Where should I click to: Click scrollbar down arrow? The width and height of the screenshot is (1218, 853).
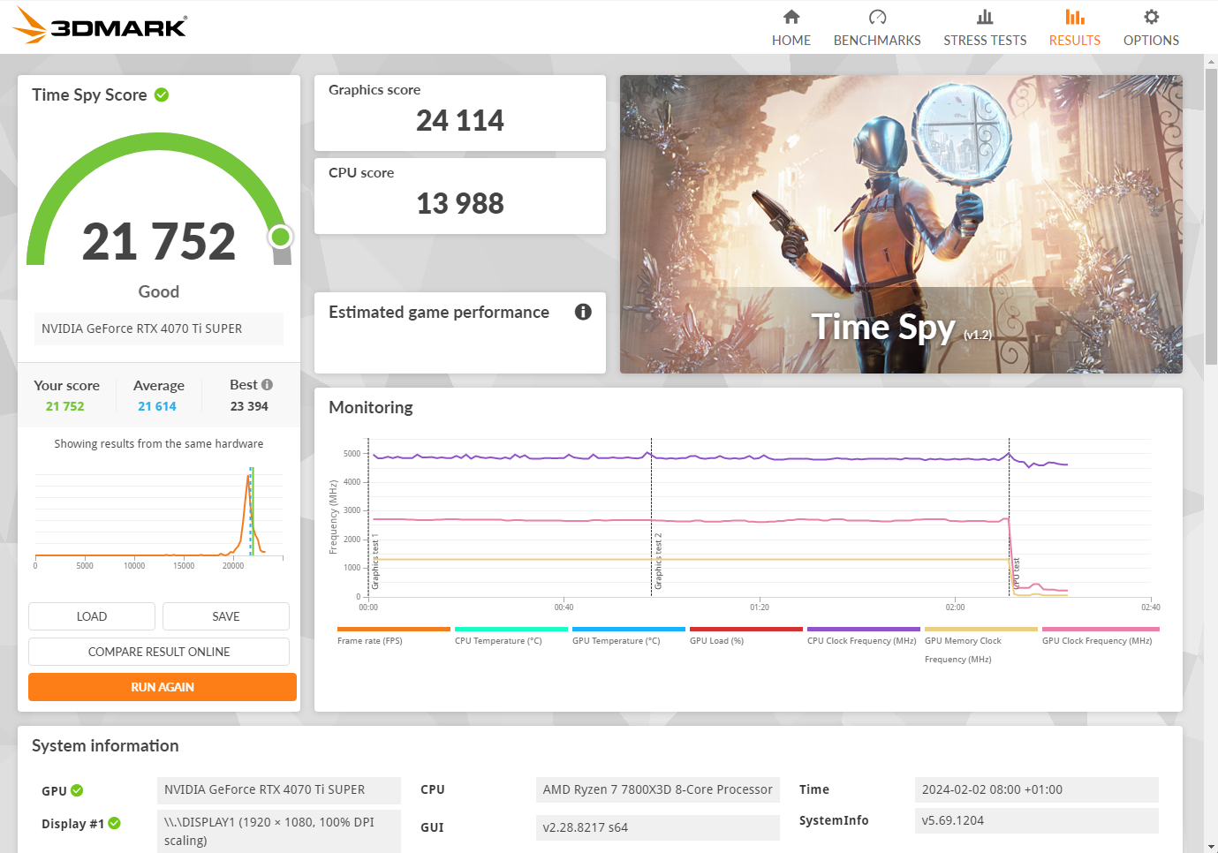pos(1211,846)
